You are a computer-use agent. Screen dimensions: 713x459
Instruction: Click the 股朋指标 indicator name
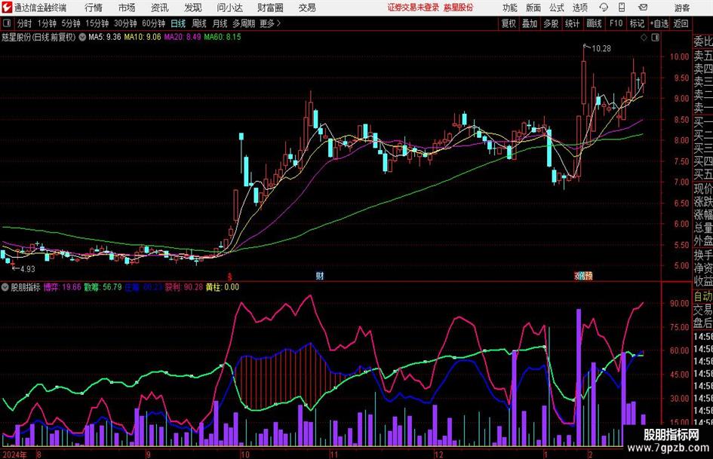pyautogui.click(x=26, y=287)
